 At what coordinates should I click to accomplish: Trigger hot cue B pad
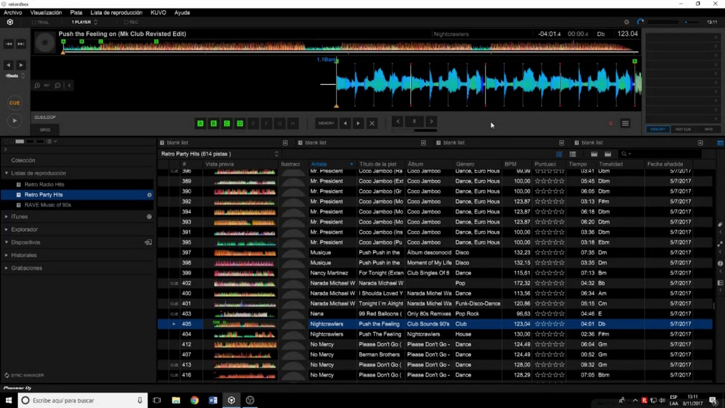pyautogui.click(x=214, y=123)
